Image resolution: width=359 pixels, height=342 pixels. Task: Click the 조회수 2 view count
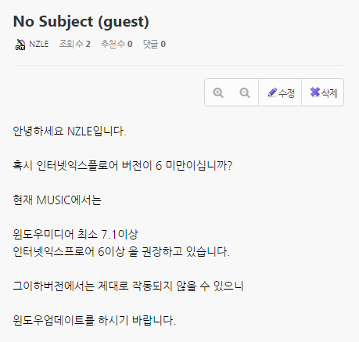tap(75, 44)
